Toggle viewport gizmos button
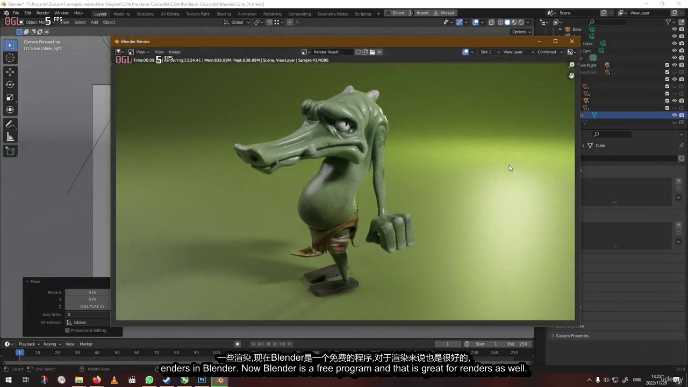 click(x=459, y=22)
